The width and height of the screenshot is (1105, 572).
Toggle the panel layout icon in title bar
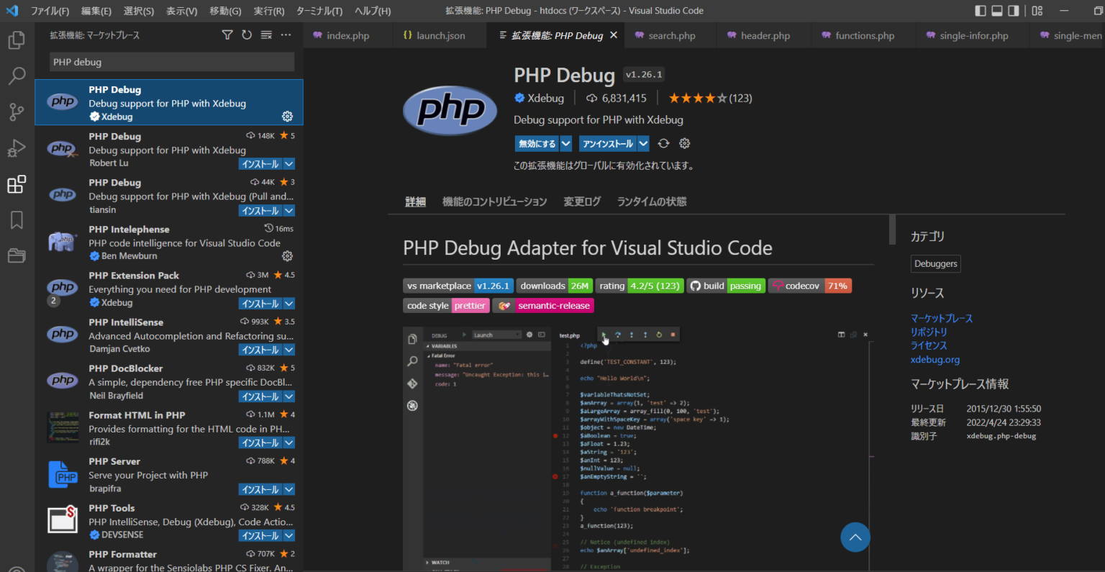[x=997, y=10]
